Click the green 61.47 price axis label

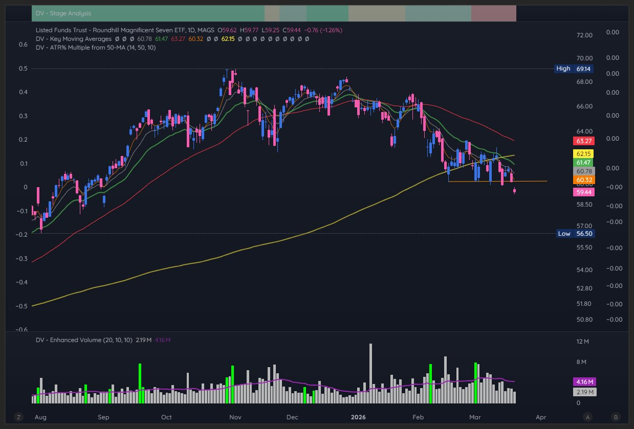tap(584, 162)
